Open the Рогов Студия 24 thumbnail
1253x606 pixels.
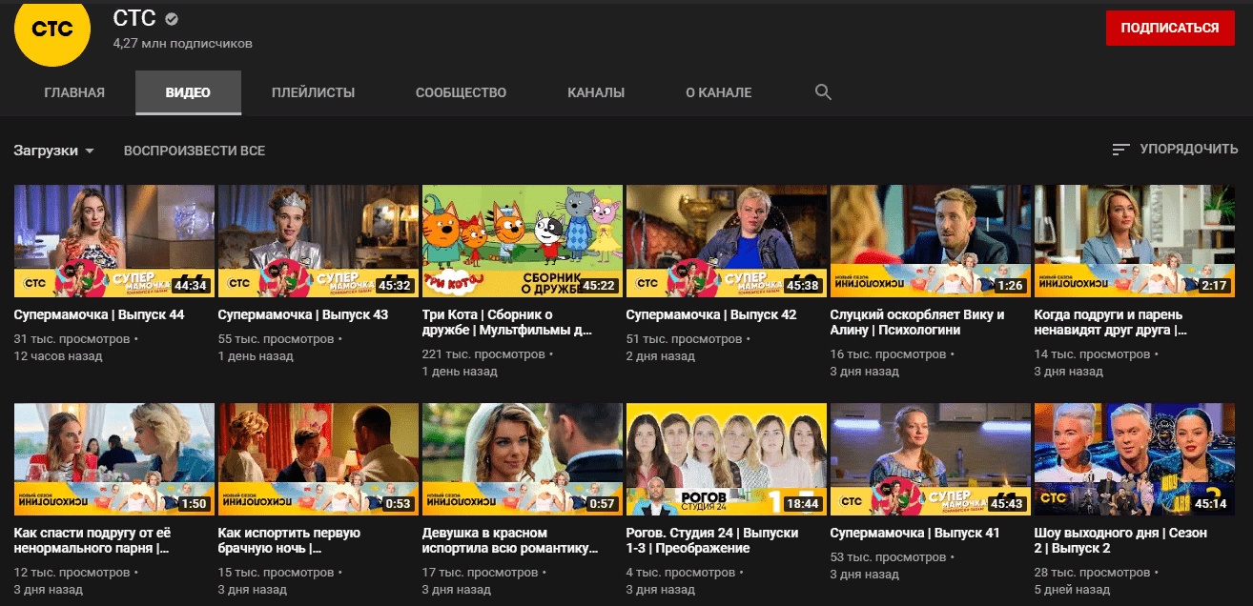tap(727, 459)
